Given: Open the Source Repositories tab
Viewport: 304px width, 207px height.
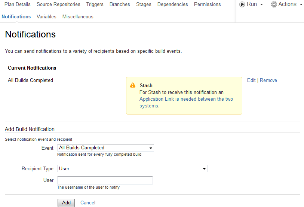Looking at the screenshot, I should (58, 4).
